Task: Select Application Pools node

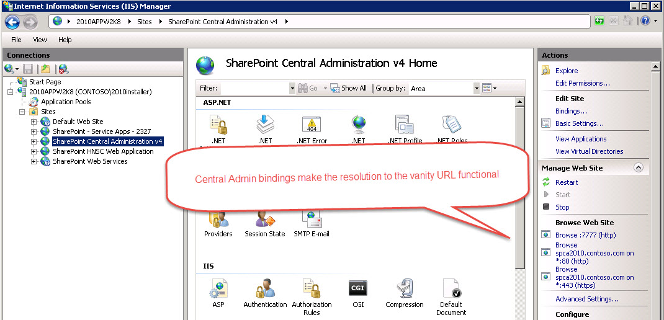Action: pos(66,102)
